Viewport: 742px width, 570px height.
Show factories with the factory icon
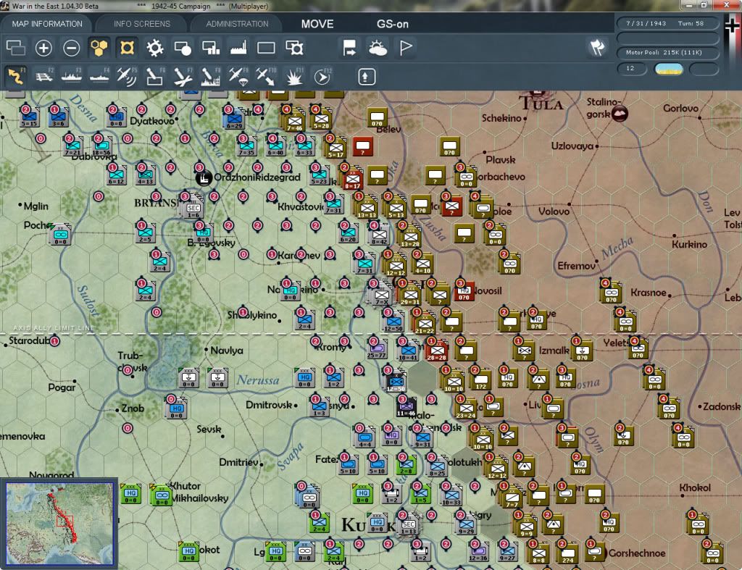[x=238, y=48]
